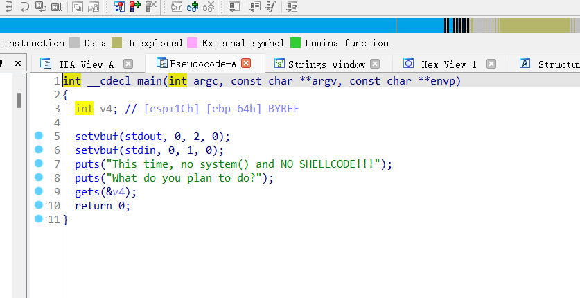
Task: Click the Instruction legend label
Action: 34,43
